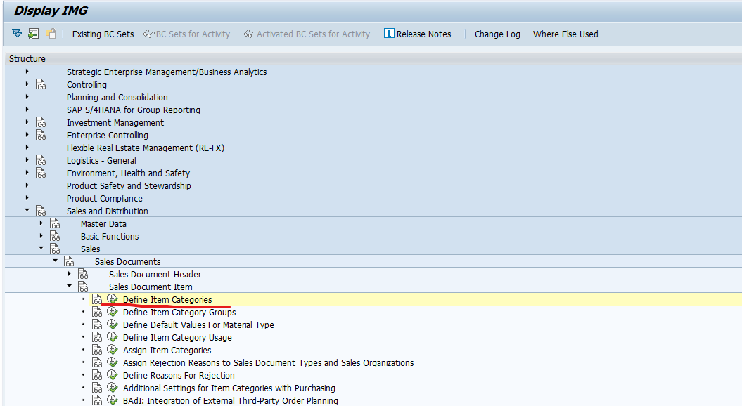Execute the Define Item Categories IMG activity

(x=113, y=299)
